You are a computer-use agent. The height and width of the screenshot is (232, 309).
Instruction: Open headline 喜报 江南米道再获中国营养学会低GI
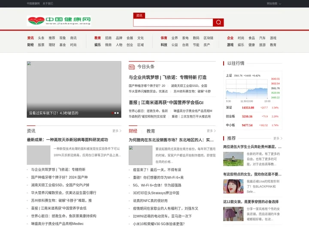point(166,103)
